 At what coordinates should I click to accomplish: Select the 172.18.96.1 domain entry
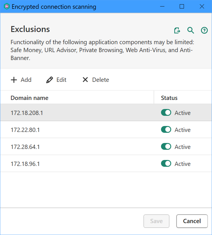point(25,164)
